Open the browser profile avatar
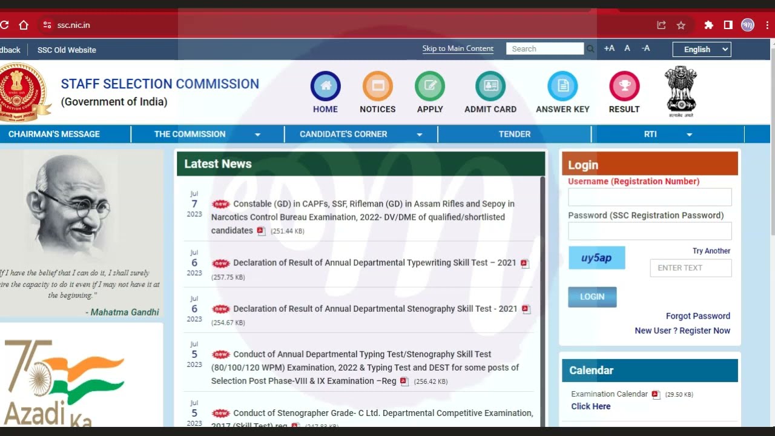 click(748, 25)
